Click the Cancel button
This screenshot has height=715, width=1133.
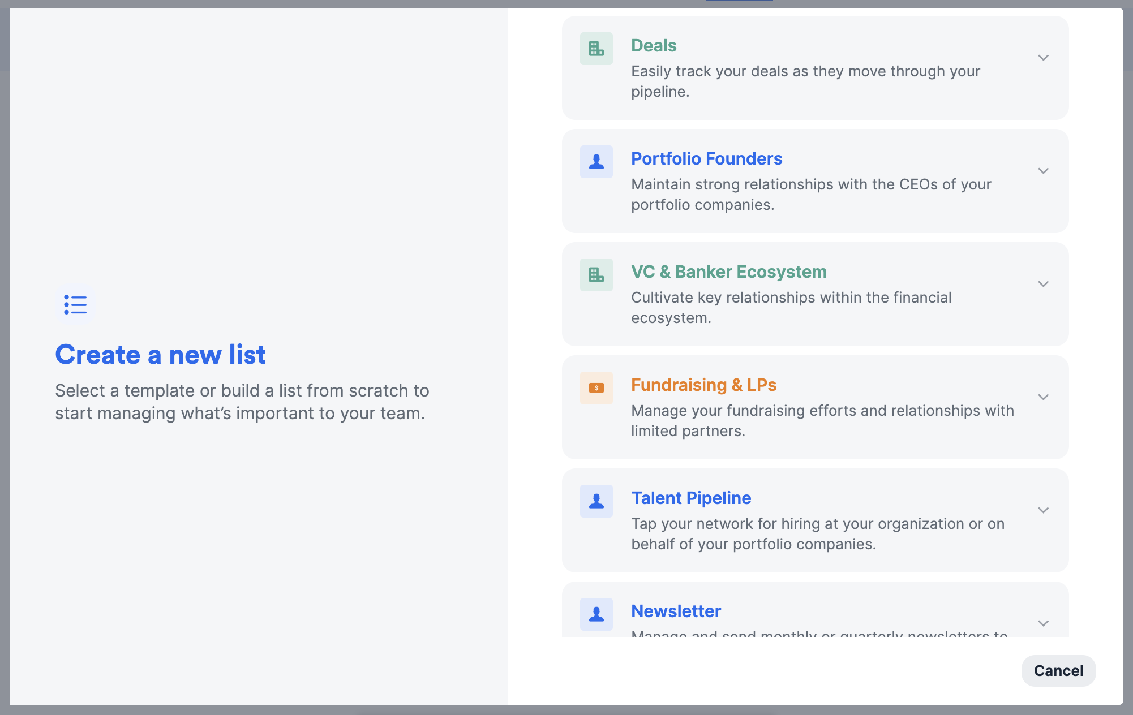coord(1058,670)
